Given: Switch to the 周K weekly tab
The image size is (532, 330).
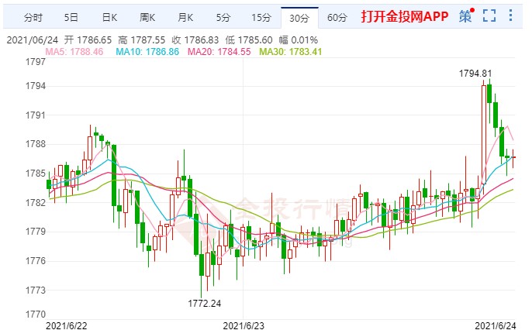Looking at the screenshot, I should 147,17.
